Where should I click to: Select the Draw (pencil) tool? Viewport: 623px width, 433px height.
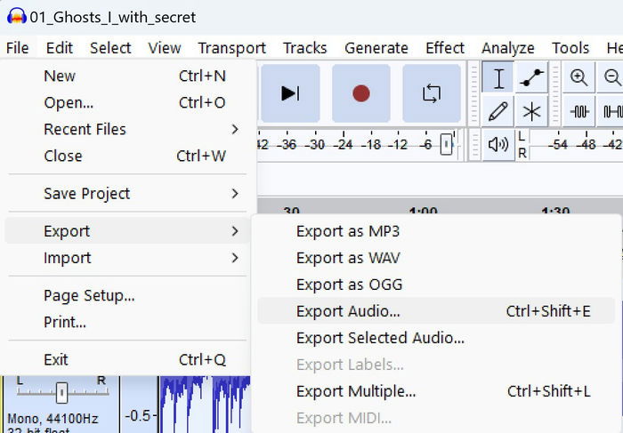click(498, 111)
